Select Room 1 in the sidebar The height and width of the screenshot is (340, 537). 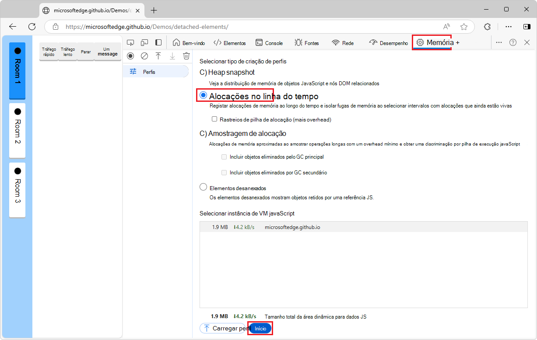[18, 71]
